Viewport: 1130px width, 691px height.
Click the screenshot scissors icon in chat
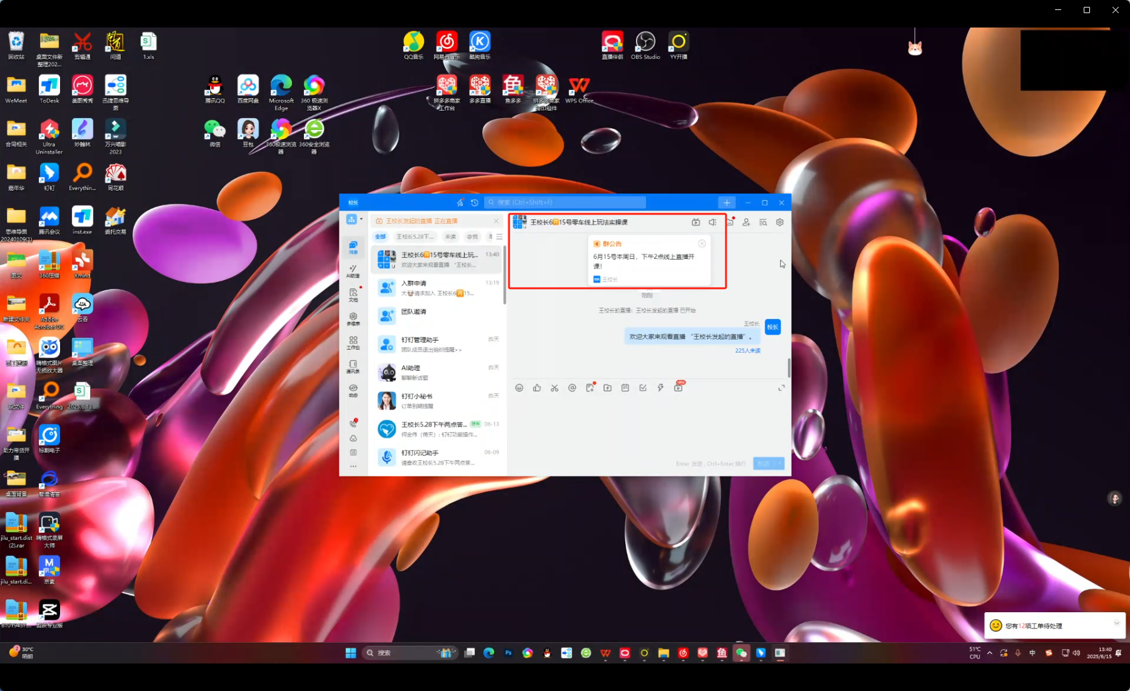[554, 388]
